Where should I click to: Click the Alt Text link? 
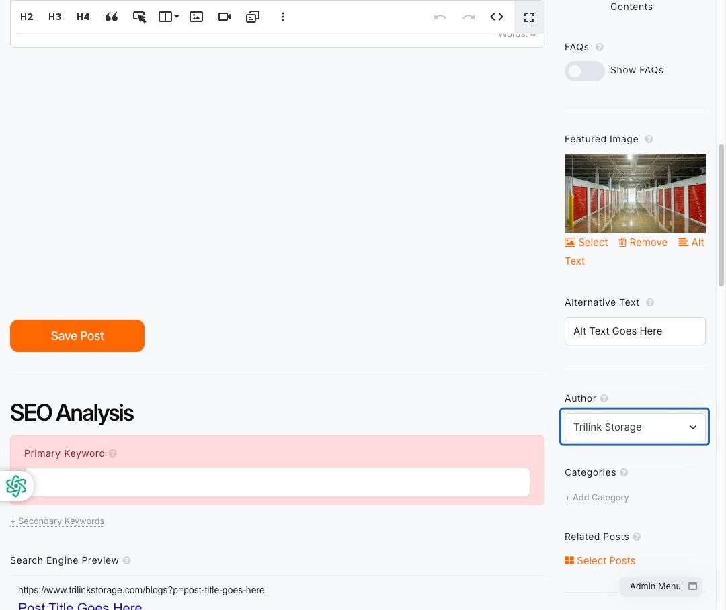pyautogui.click(x=691, y=243)
